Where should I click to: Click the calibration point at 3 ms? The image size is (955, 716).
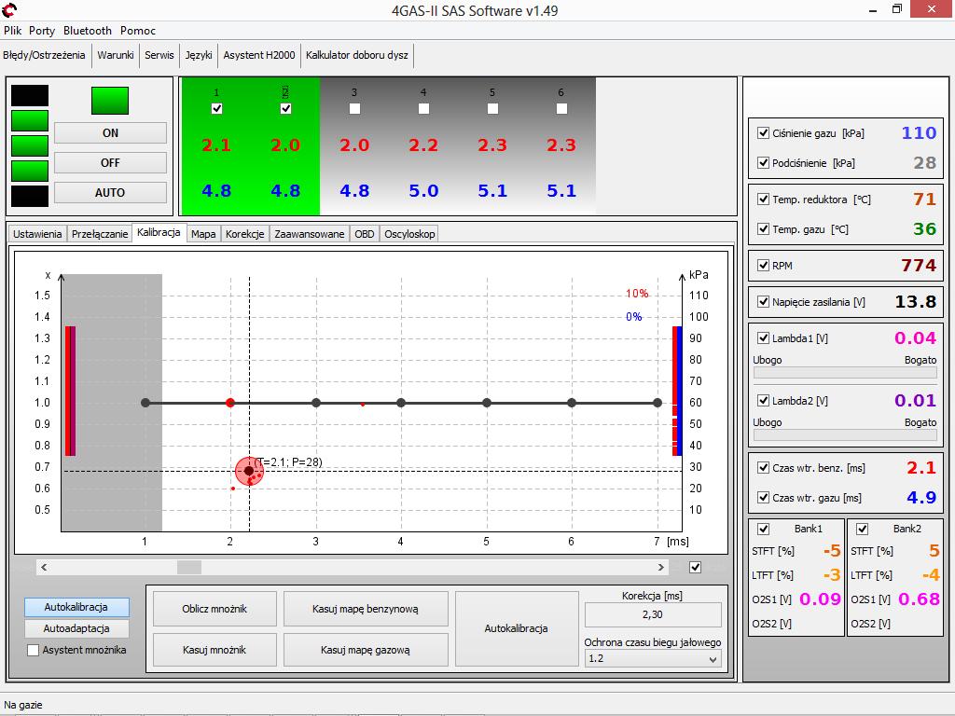coord(316,403)
